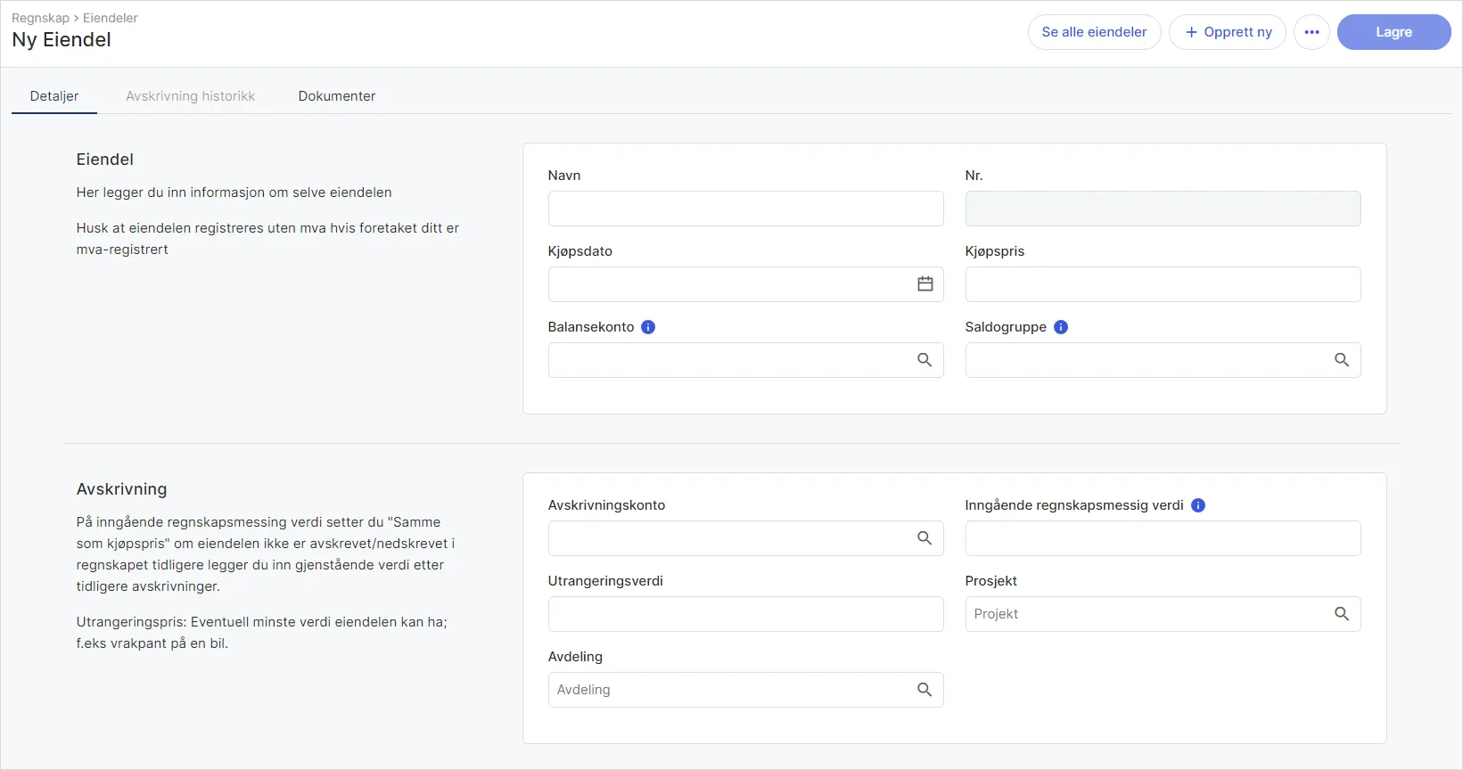Open the three-dot more options menu
The width and height of the screenshot is (1463, 770).
1311,32
